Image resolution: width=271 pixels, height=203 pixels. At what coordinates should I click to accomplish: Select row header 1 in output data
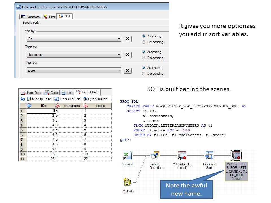click(23, 111)
